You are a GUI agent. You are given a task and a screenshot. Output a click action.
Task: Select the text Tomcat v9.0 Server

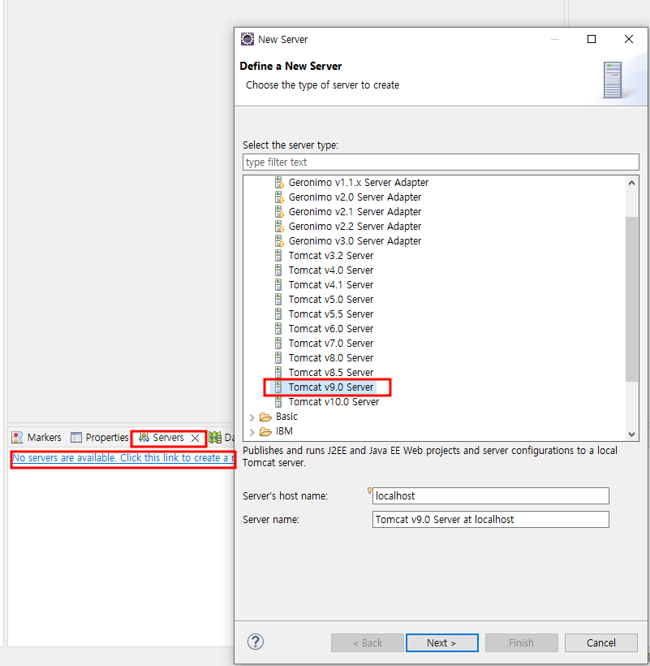click(331, 387)
